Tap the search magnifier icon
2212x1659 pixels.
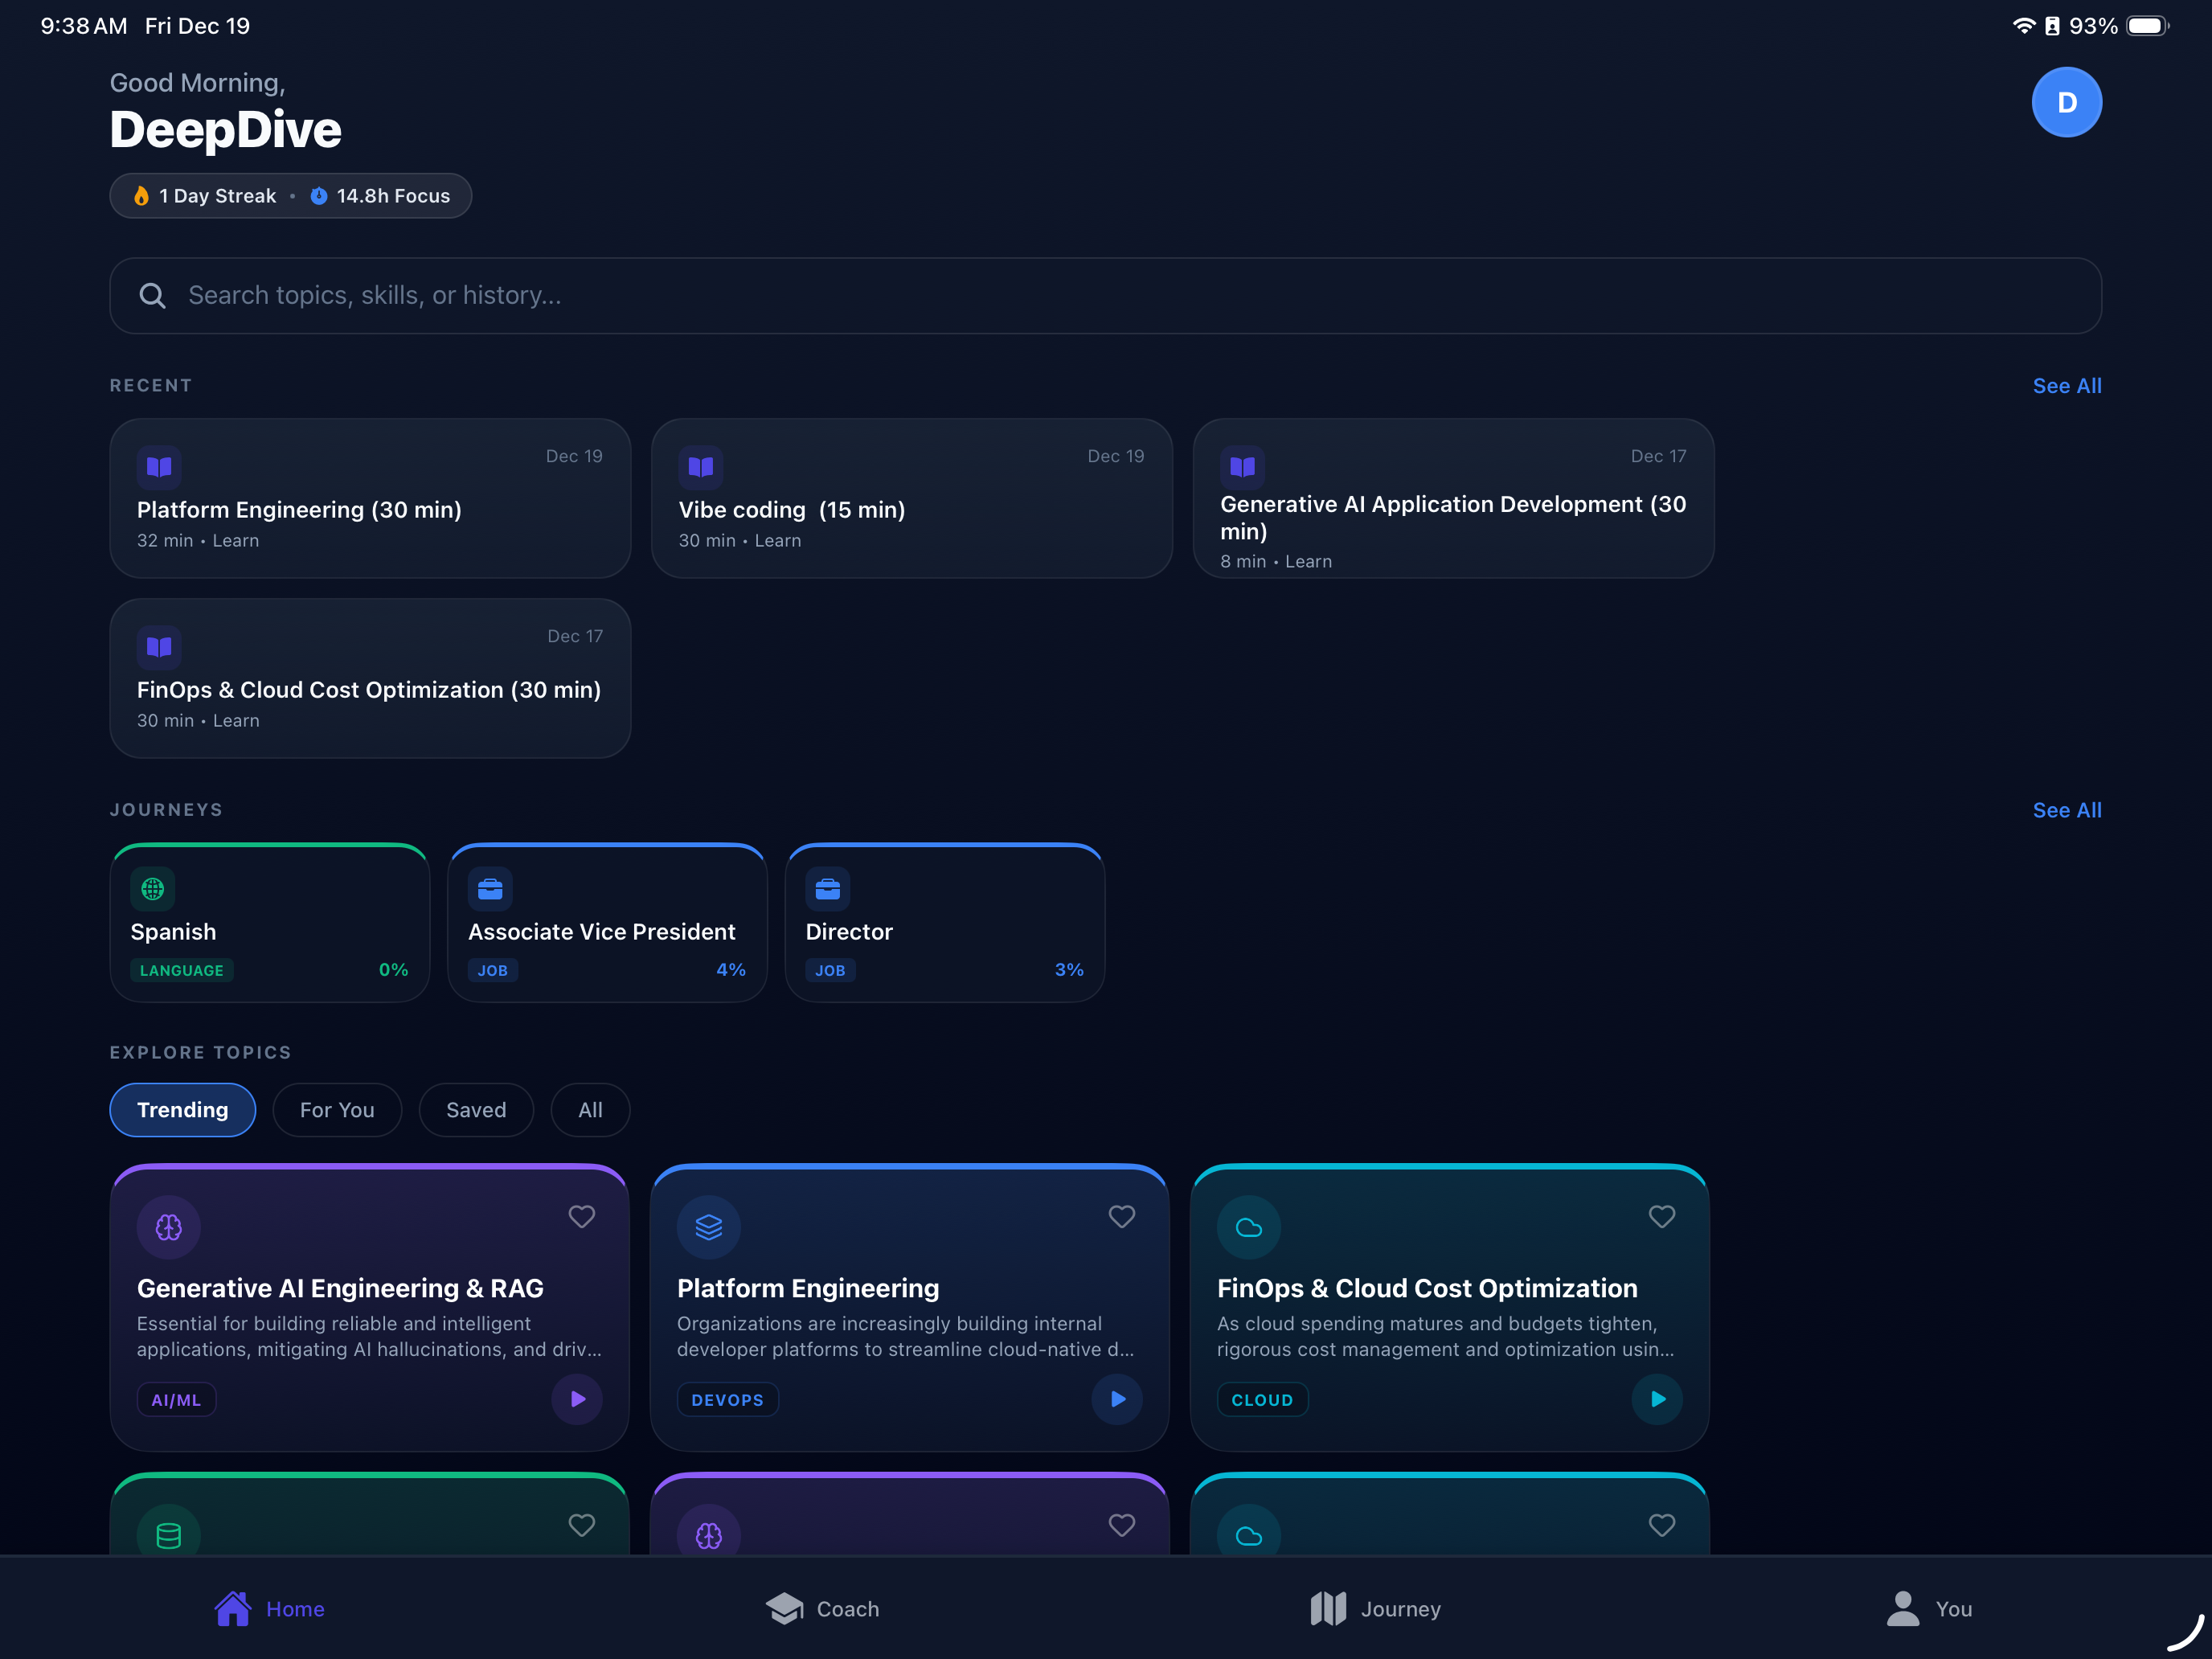click(x=152, y=295)
